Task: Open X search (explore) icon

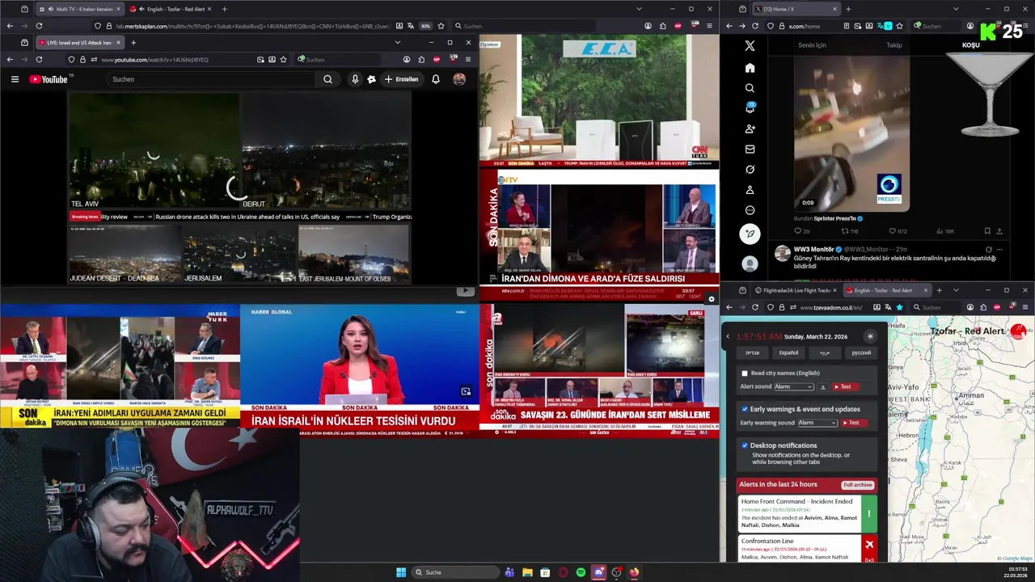Action: click(750, 88)
